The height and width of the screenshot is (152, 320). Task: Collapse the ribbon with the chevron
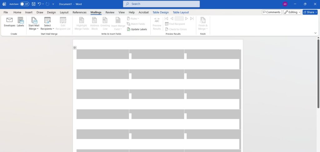[315, 33]
